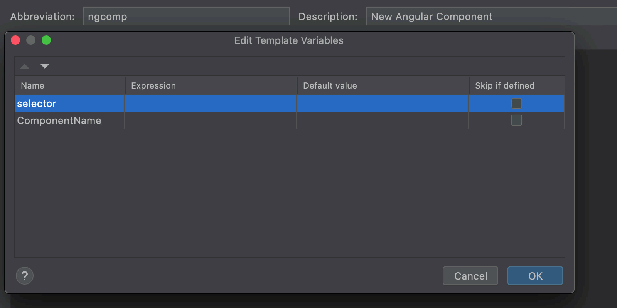Focus the Abbreviation field containing ngcomp
The width and height of the screenshot is (617, 308).
click(x=186, y=16)
